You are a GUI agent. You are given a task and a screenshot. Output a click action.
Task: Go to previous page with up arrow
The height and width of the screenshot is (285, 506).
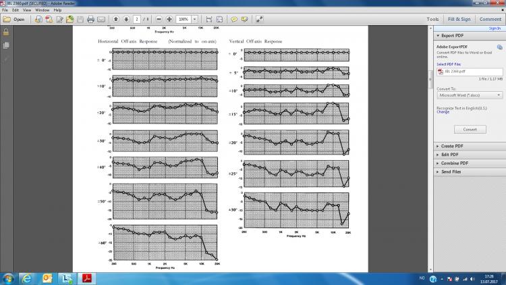116,20
